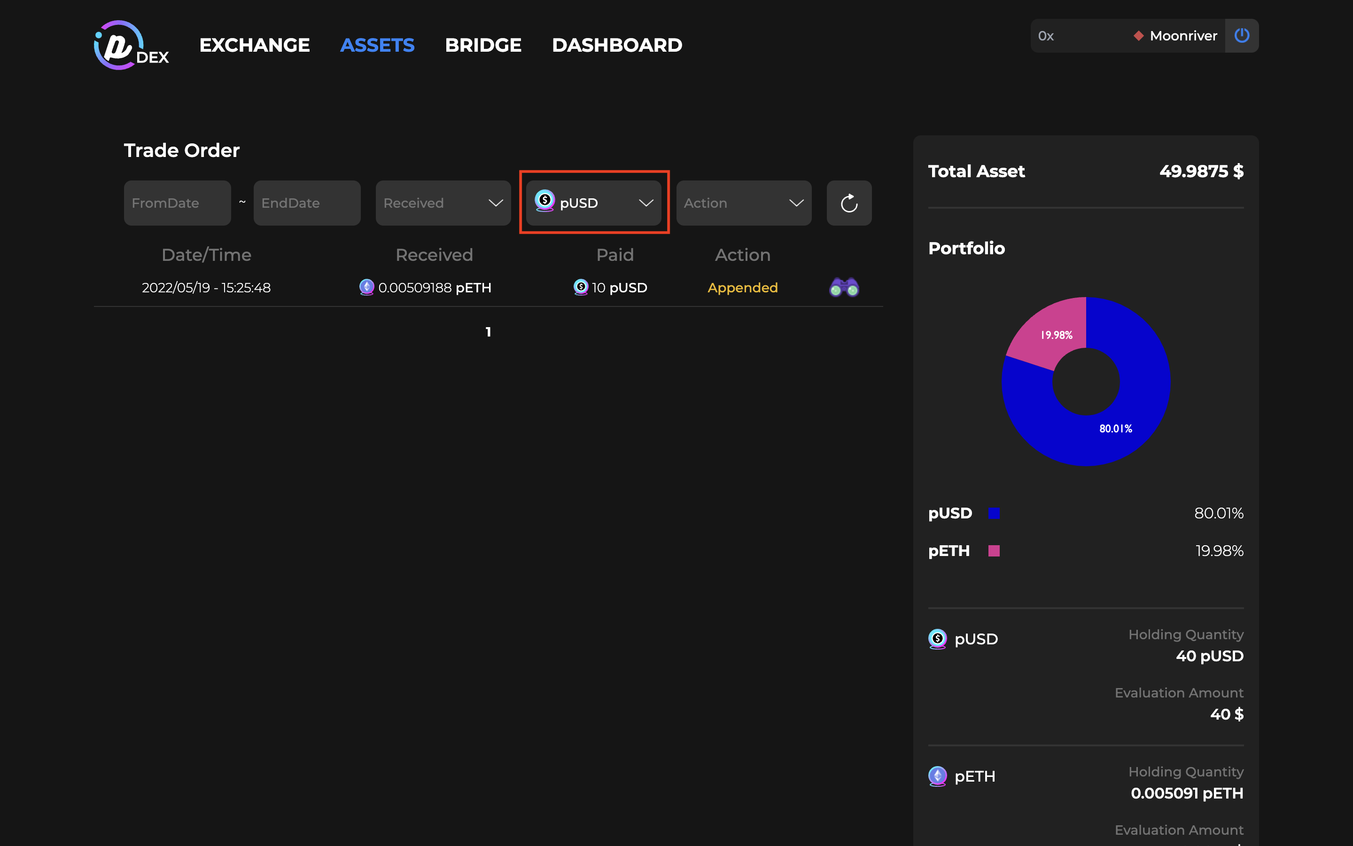Switch to the DASHBOARD page
Screen dimensions: 1353x846
coord(617,45)
